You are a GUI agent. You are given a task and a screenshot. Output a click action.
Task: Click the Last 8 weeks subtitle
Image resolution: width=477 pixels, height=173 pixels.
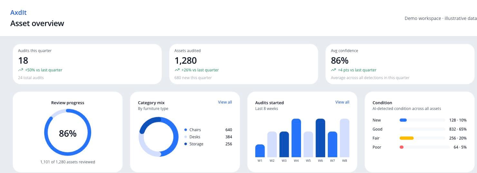267,108
